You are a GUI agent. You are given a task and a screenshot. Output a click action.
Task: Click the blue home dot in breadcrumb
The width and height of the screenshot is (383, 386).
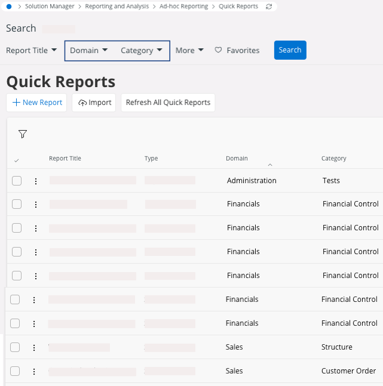click(9, 7)
